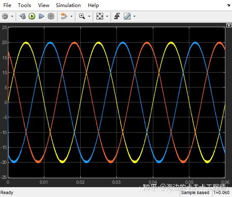Highlight Simulink block icon

64,16
